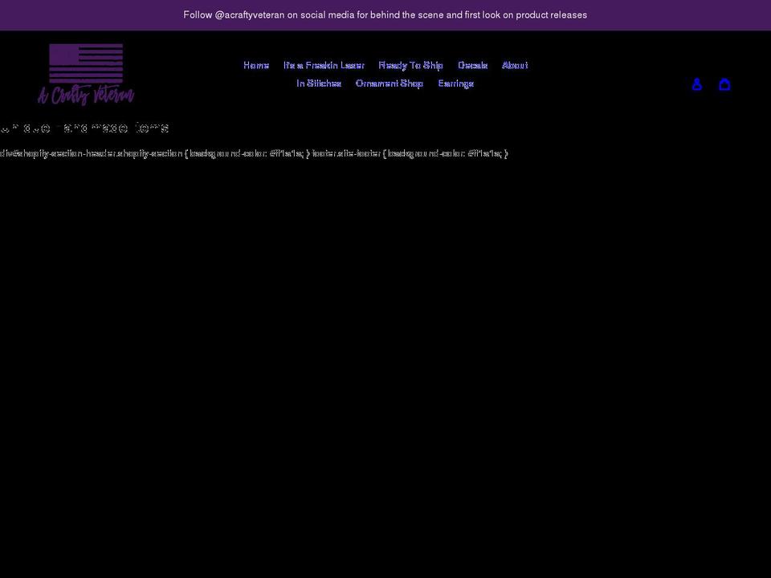The image size is (771, 578).
Task: Open the Home menu item
Action: point(256,65)
